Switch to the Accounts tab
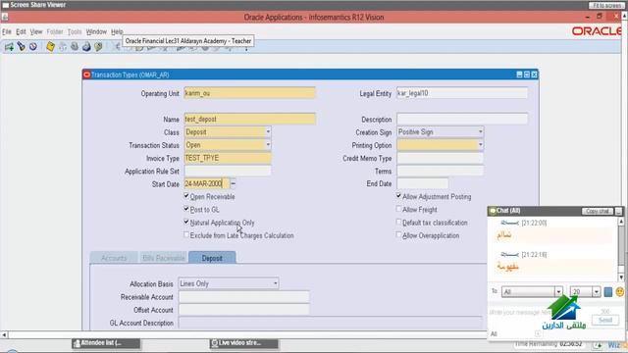 [114, 258]
